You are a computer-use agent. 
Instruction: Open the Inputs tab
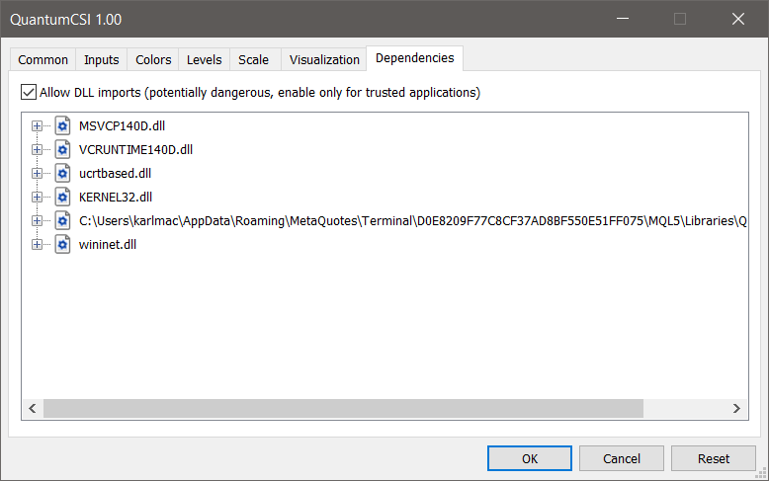click(101, 60)
